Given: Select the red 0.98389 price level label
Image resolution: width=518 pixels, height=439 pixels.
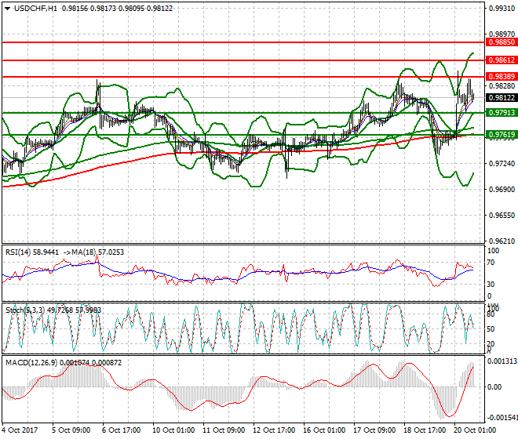Looking at the screenshot, I should tap(502, 77).
